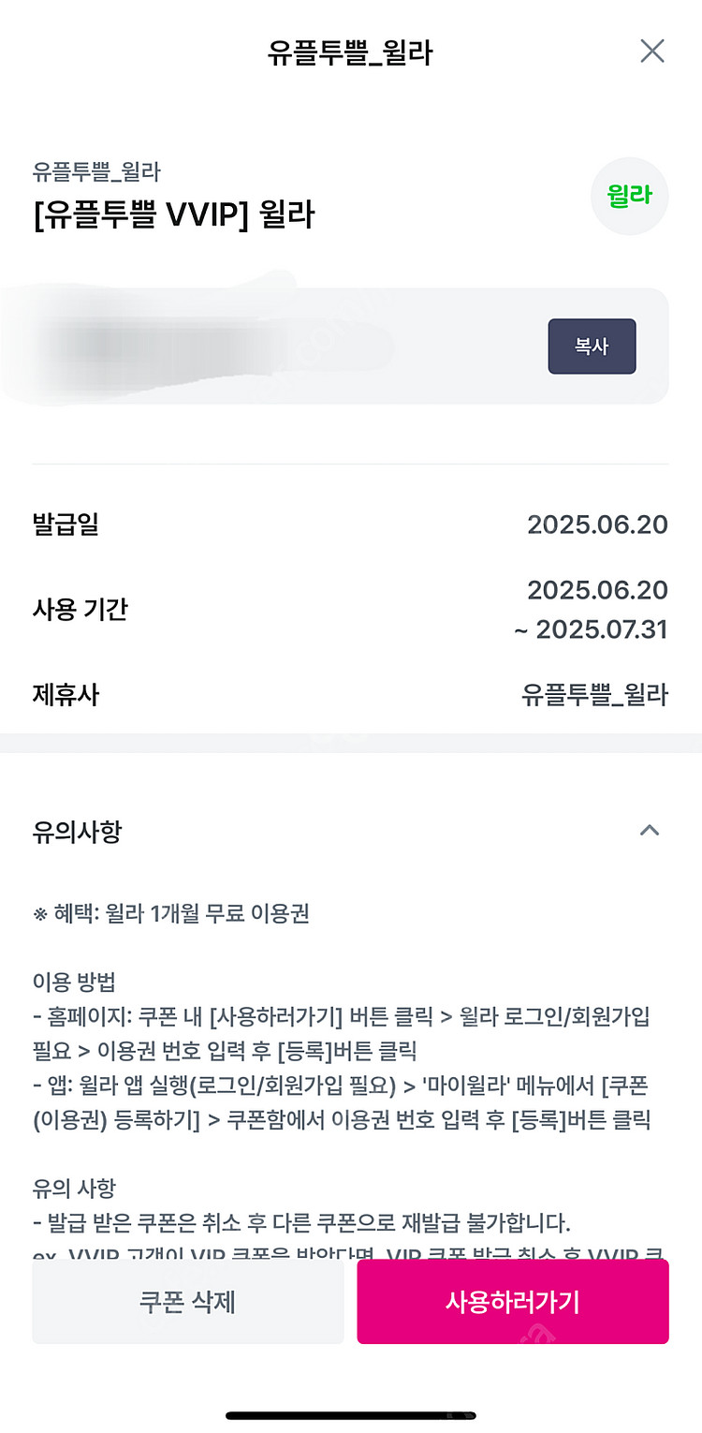Tap the expiry date ~ 2025.07.31
This screenshot has height=1433, width=702.
coord(592,629)
